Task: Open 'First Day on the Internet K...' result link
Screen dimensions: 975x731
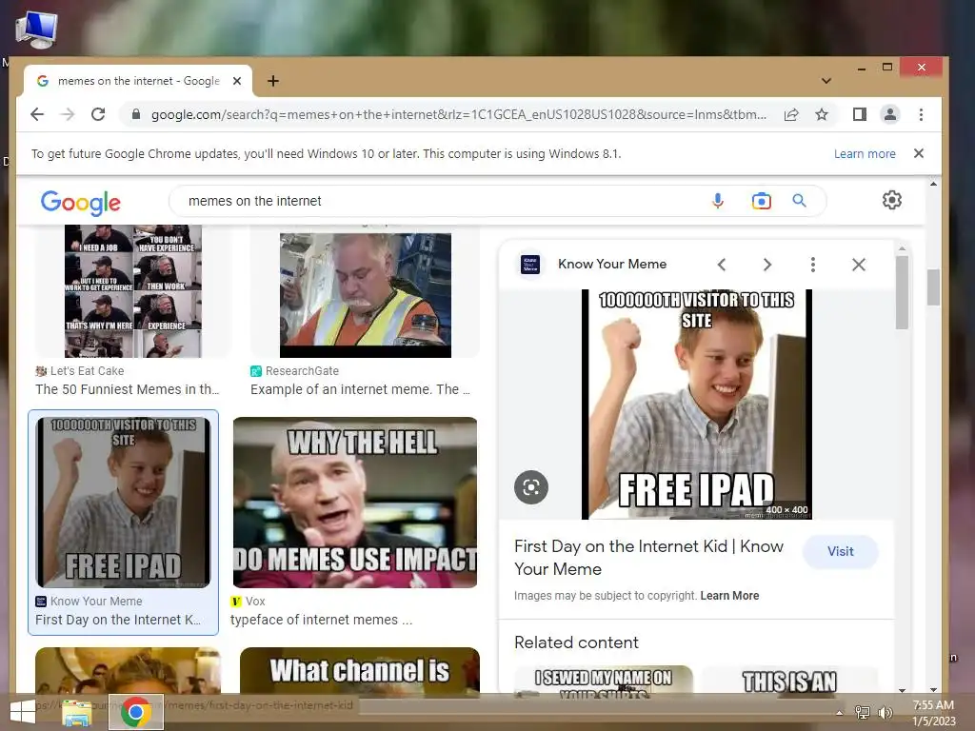Action: tap(118, 620)
